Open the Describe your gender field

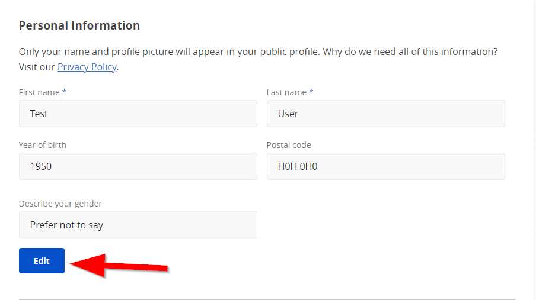click(138, 225)
